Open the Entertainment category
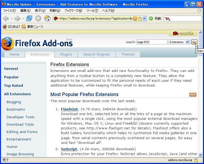This screenshot has height=164, width=204. tap(19, 139)
